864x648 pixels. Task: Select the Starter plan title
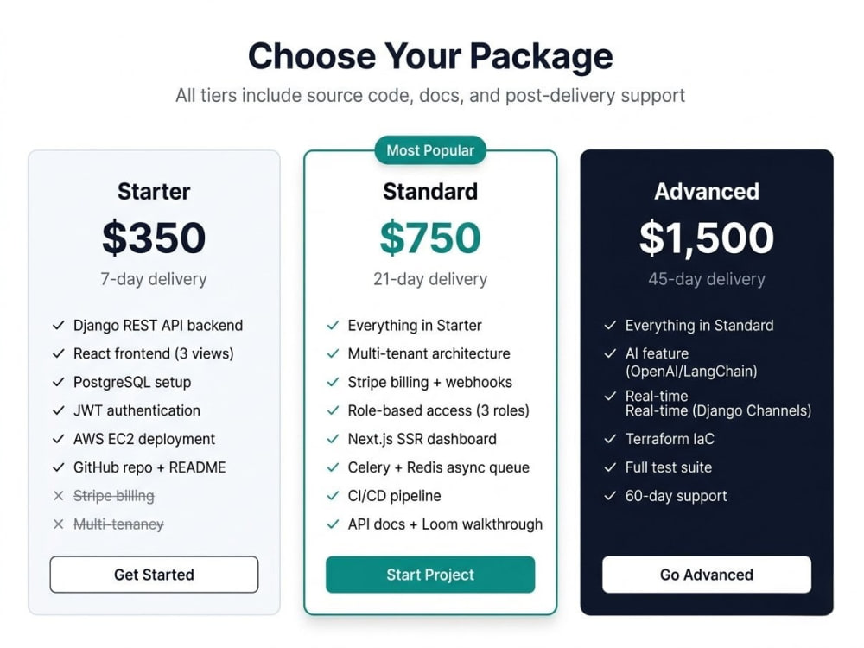pos(154,192)
